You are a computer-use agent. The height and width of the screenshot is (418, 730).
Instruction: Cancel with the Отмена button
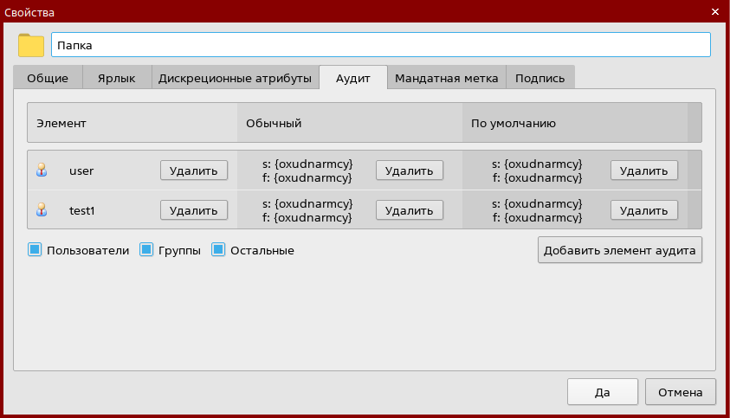(680, 392)
